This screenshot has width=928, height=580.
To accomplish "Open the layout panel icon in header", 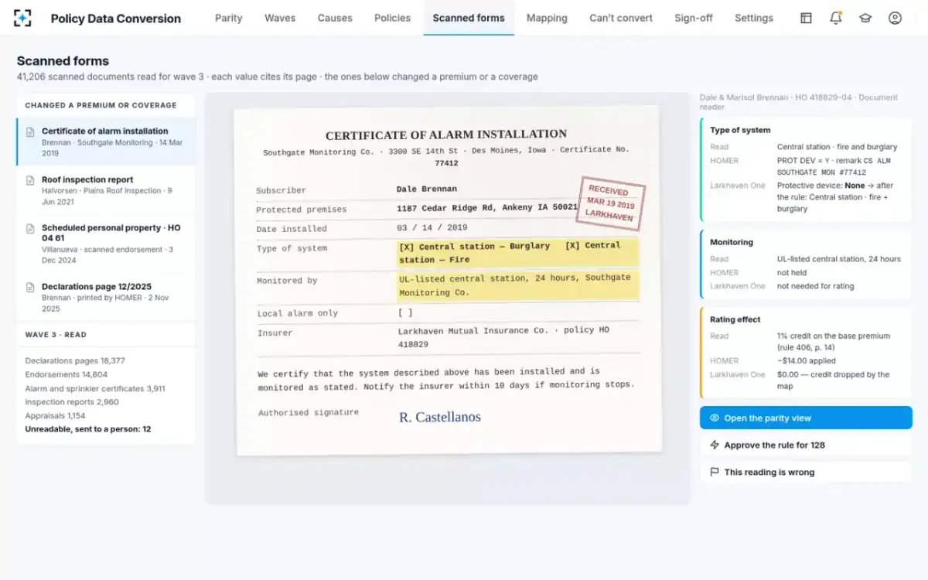I will pos(806,18).
